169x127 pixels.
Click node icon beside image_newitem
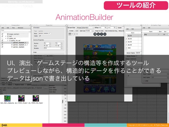[x=8, y=34]
